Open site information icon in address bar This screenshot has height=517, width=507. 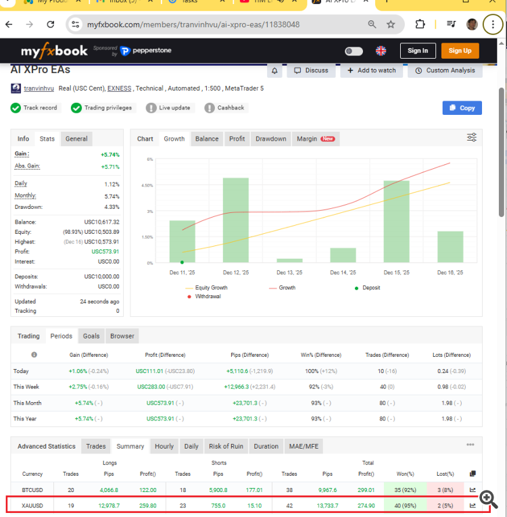click(x=76, y=24)
